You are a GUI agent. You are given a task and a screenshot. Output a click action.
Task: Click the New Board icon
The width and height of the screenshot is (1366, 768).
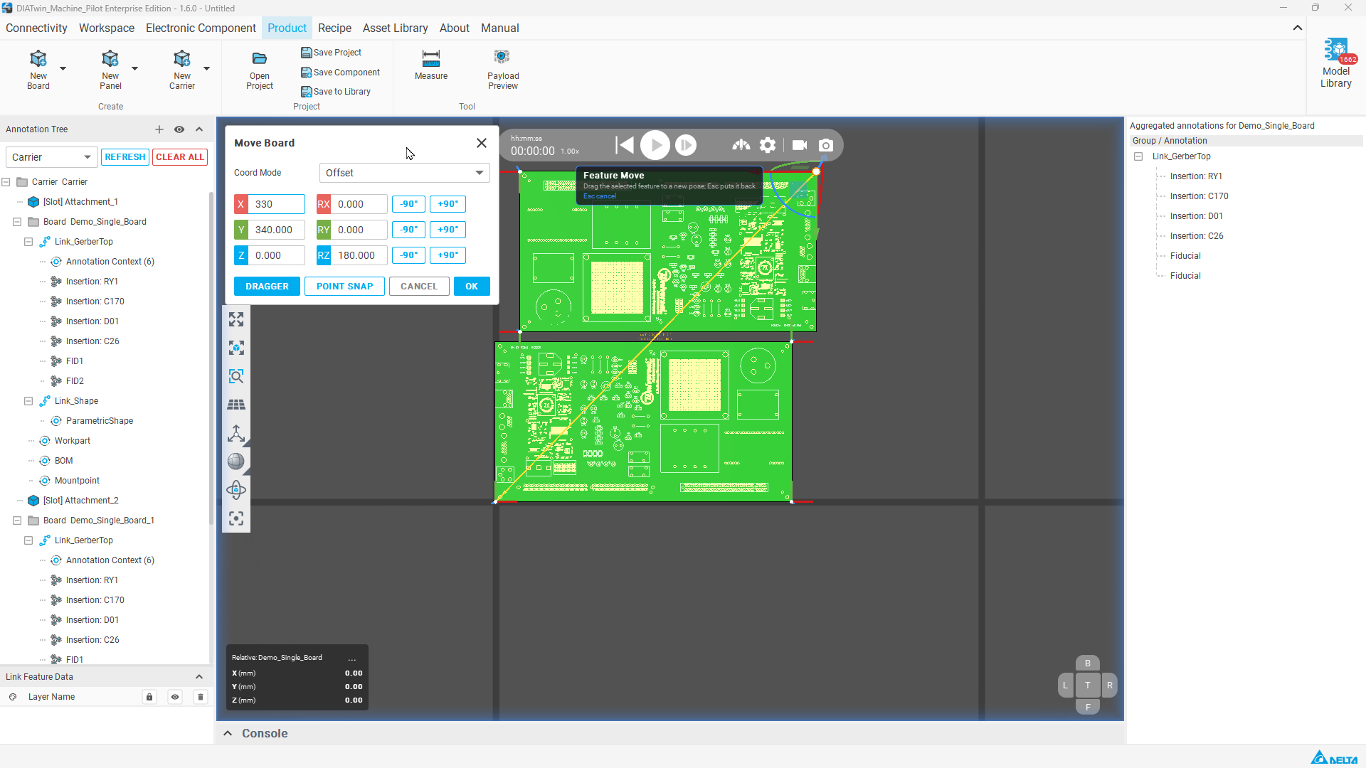[x=38, y=58]
